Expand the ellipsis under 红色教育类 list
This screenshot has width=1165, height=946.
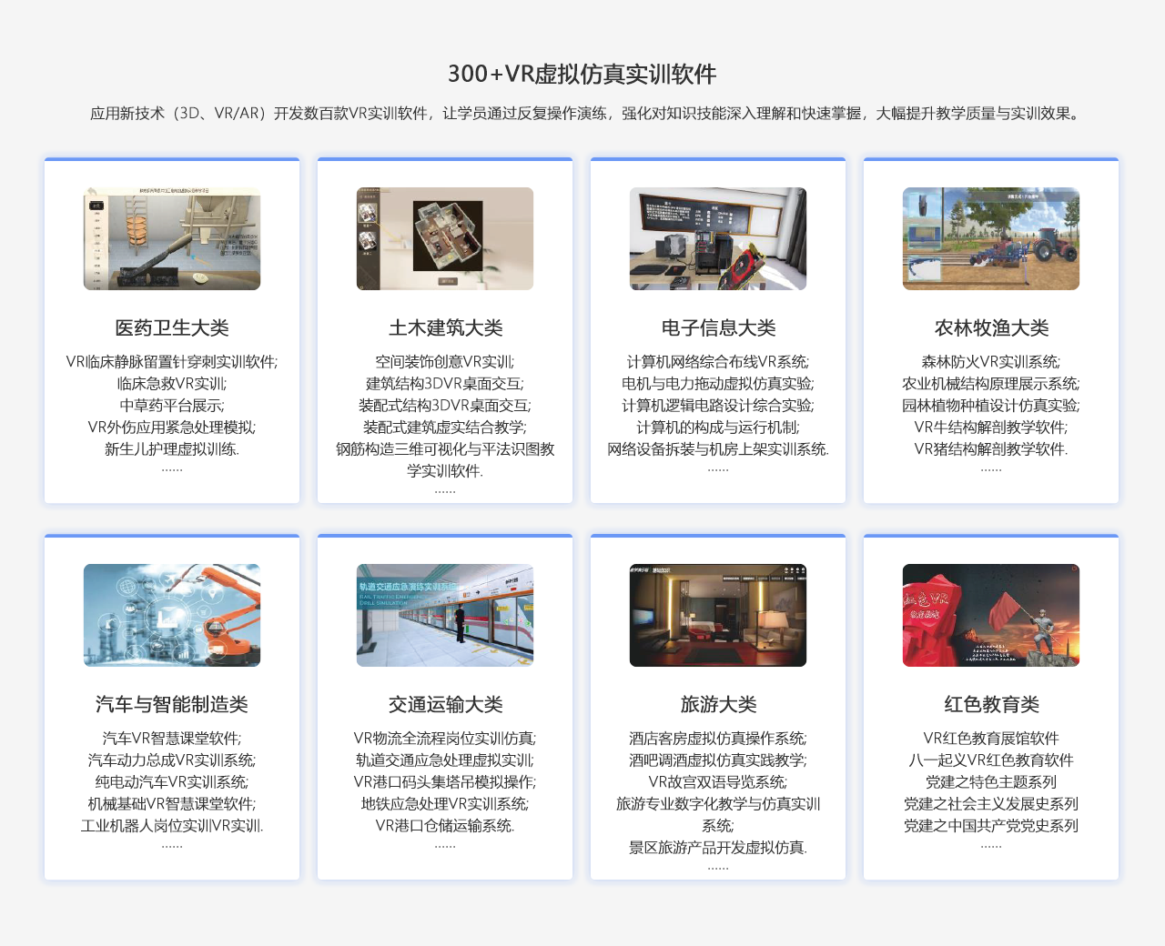(991, 846)
